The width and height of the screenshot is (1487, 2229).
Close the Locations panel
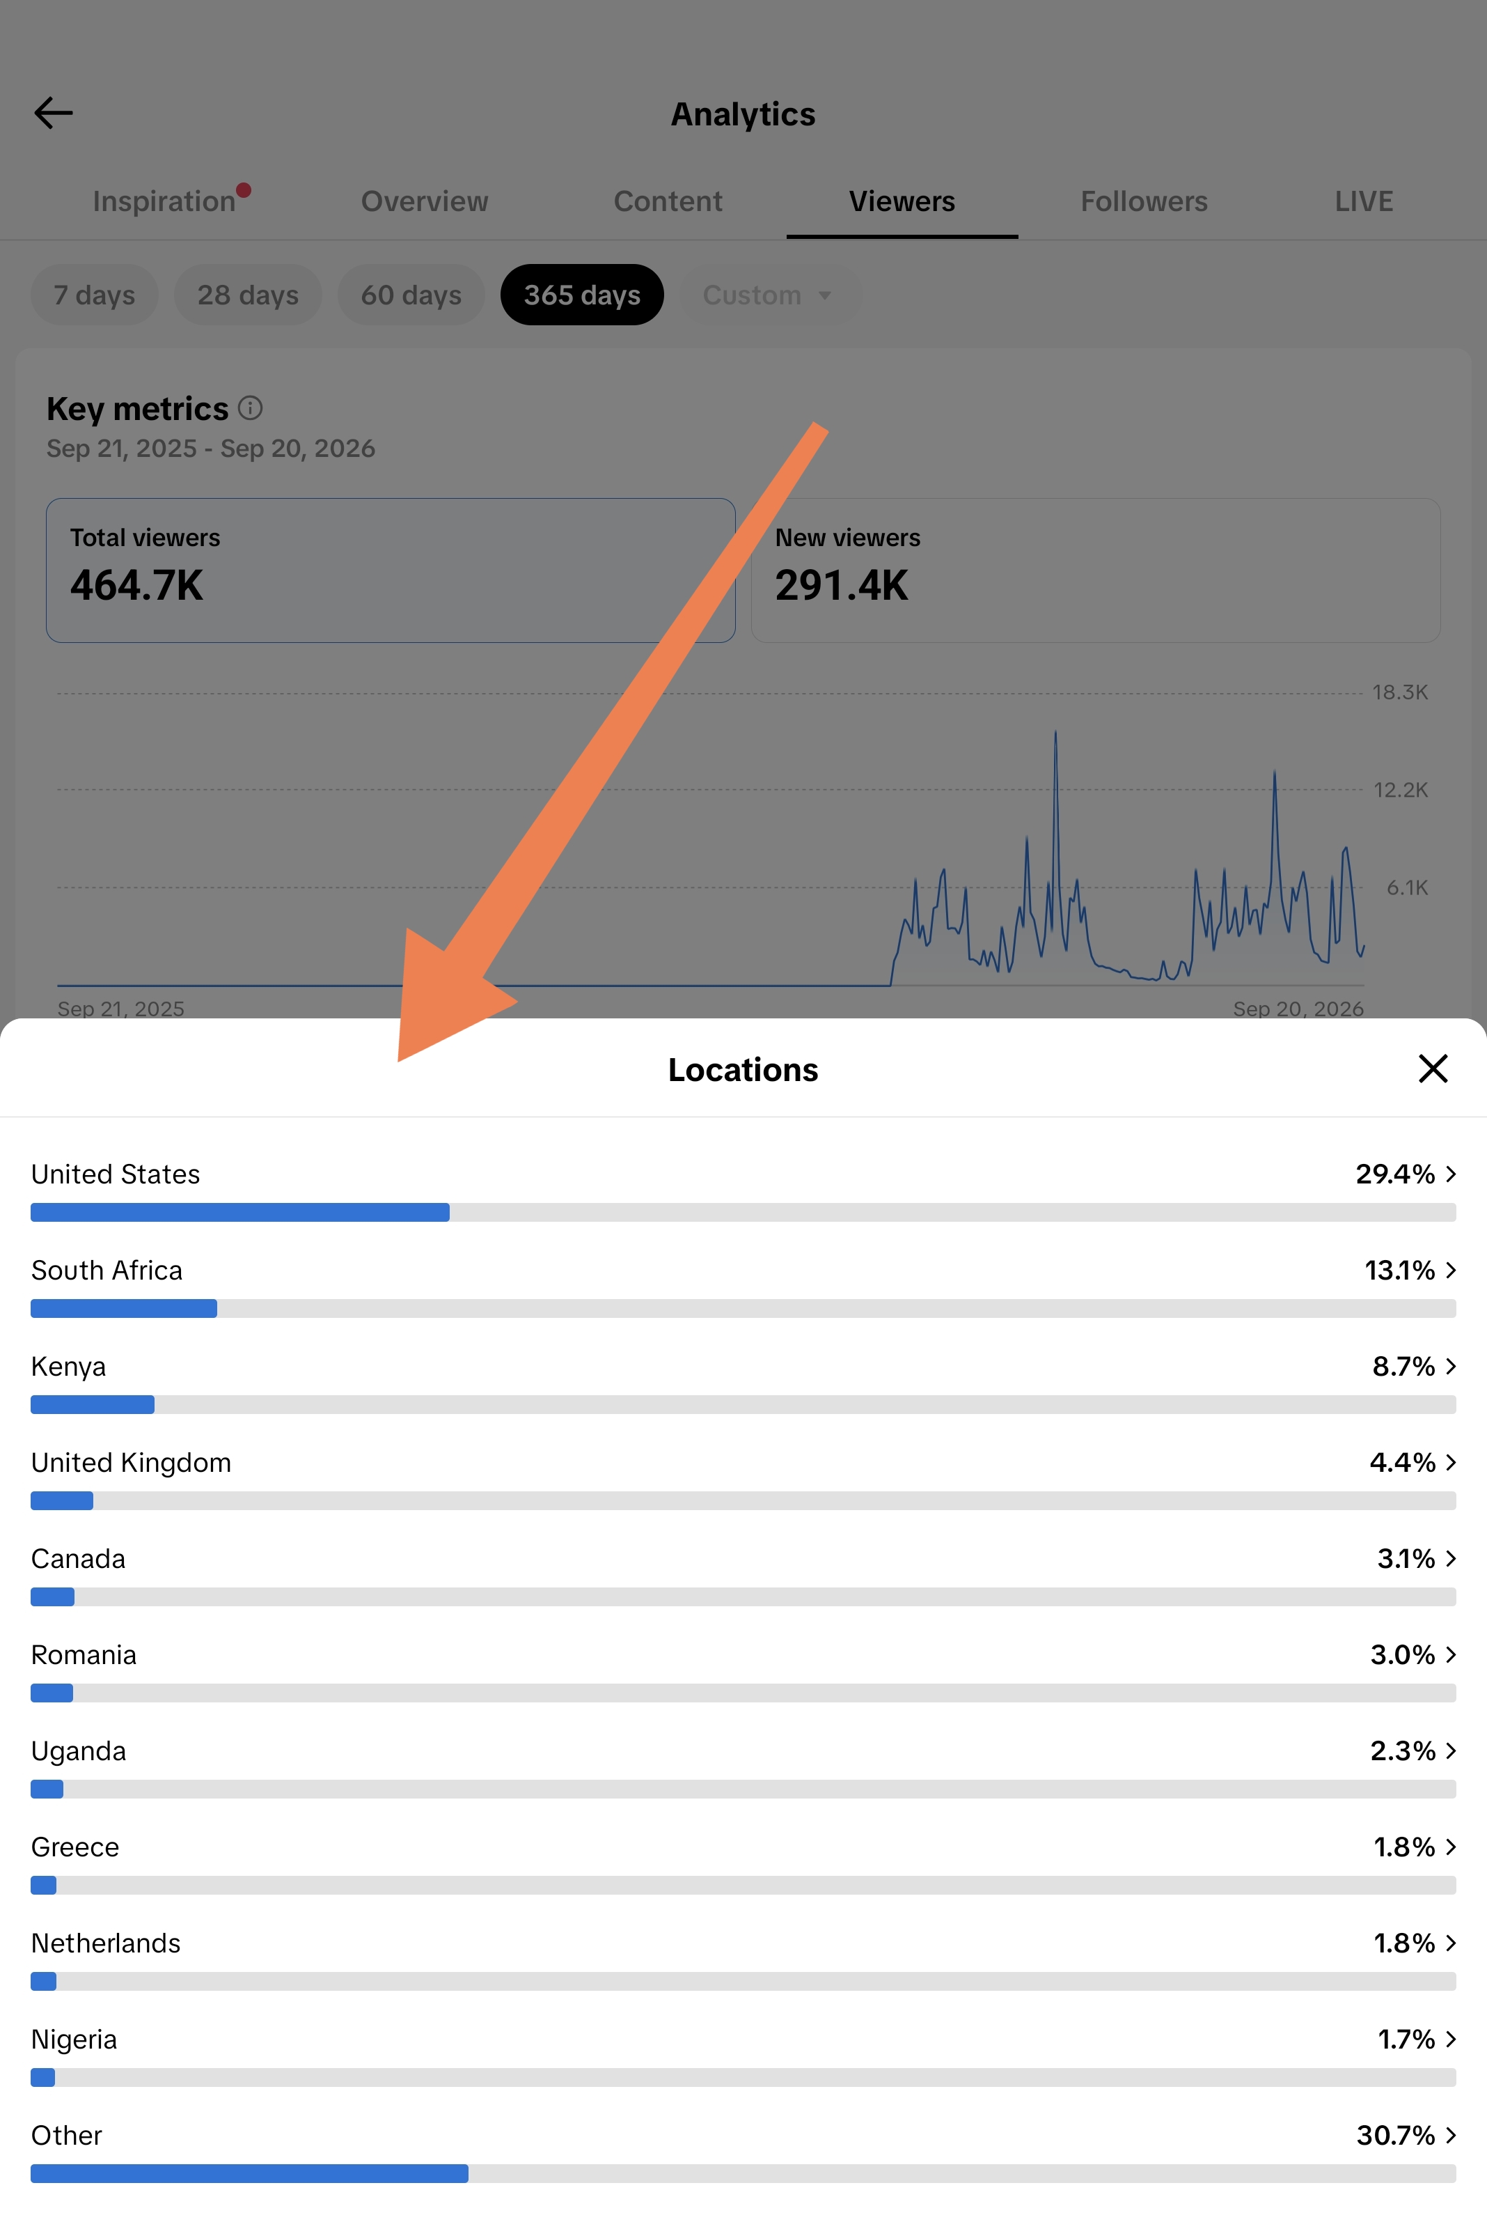point(1432,1069)
